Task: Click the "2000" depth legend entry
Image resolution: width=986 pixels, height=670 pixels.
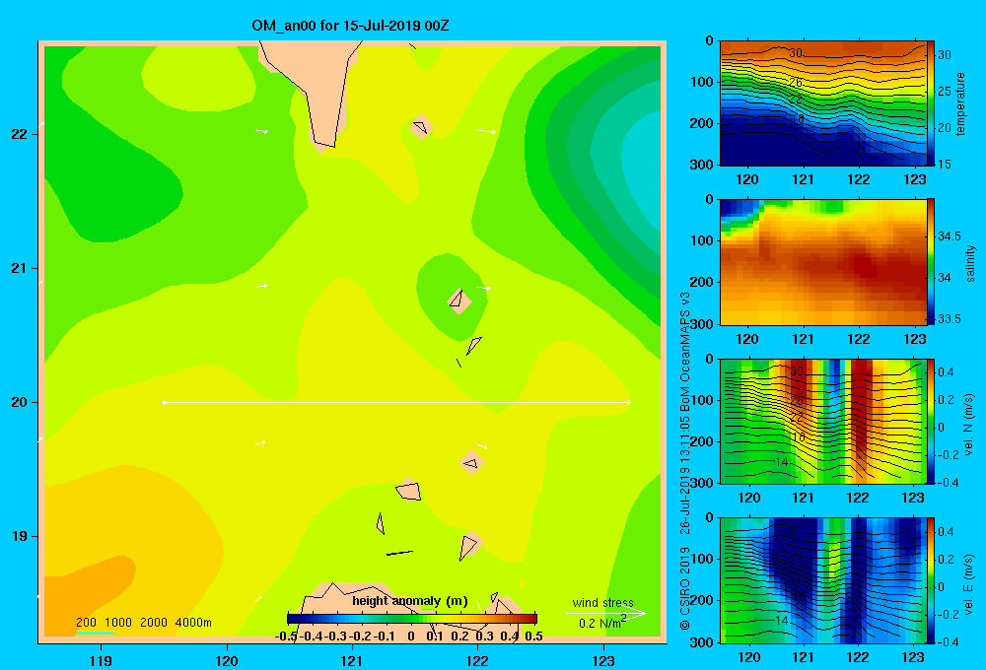Action: point(154,623)
